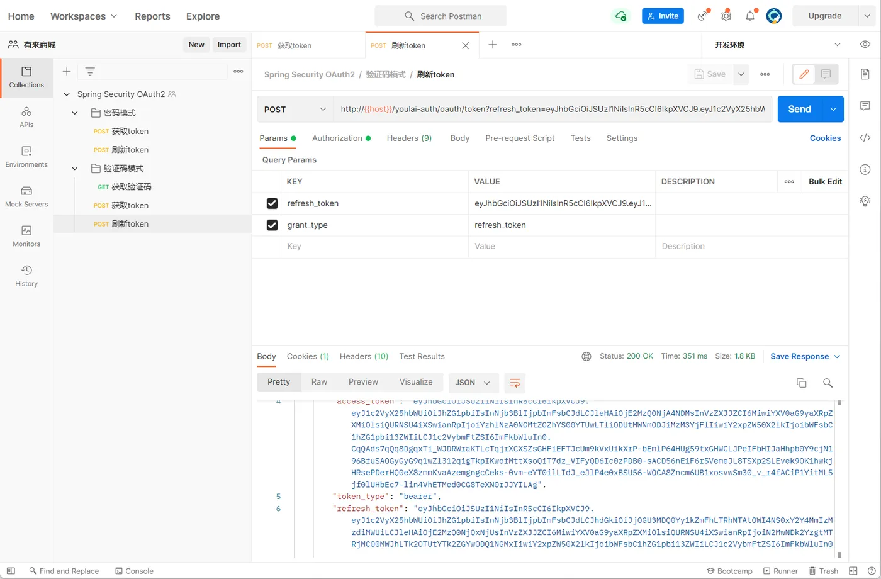Click the Send button
This screenshot has width=881, height=579.
[x=800, y=109]
